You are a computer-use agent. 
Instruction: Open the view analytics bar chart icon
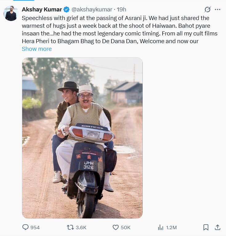[160, 227]
